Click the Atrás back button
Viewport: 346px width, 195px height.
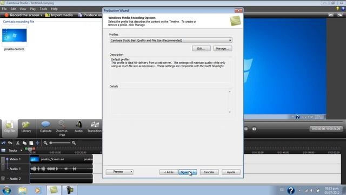coord(169,172)
